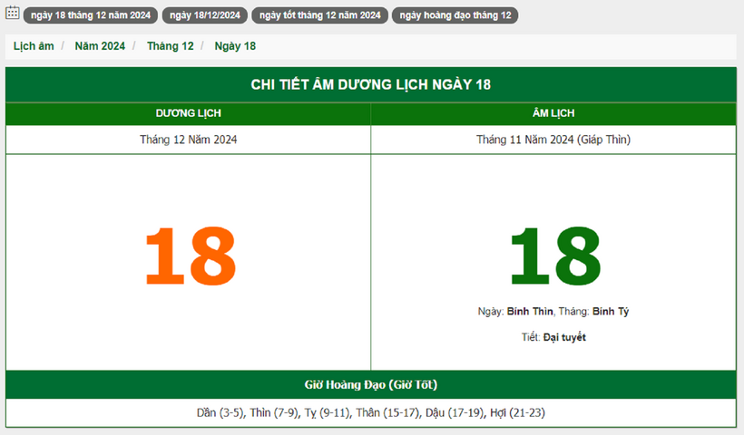Open the "ngày 18 tháng 12 năm 2024" tag
Screen dimensions: 744x435
(x=91, y=15)
